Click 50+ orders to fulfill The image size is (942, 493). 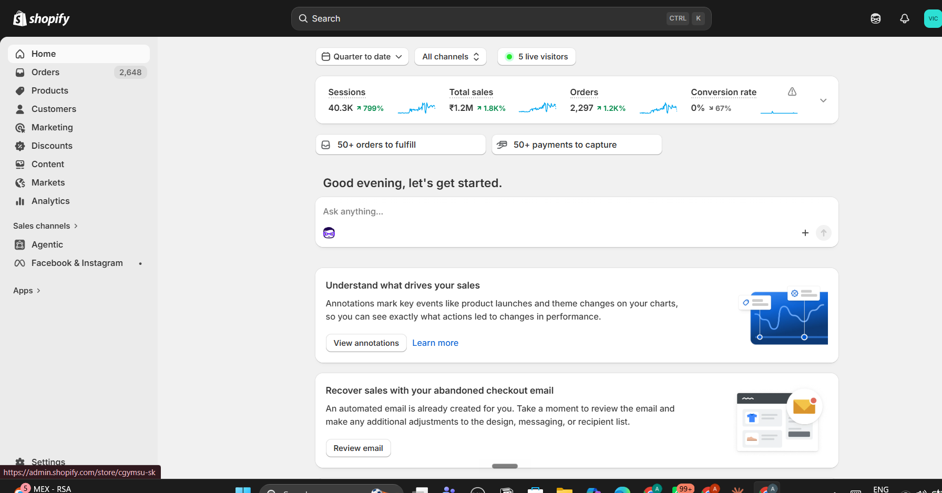pyautogui.click(x=401, y=145)
